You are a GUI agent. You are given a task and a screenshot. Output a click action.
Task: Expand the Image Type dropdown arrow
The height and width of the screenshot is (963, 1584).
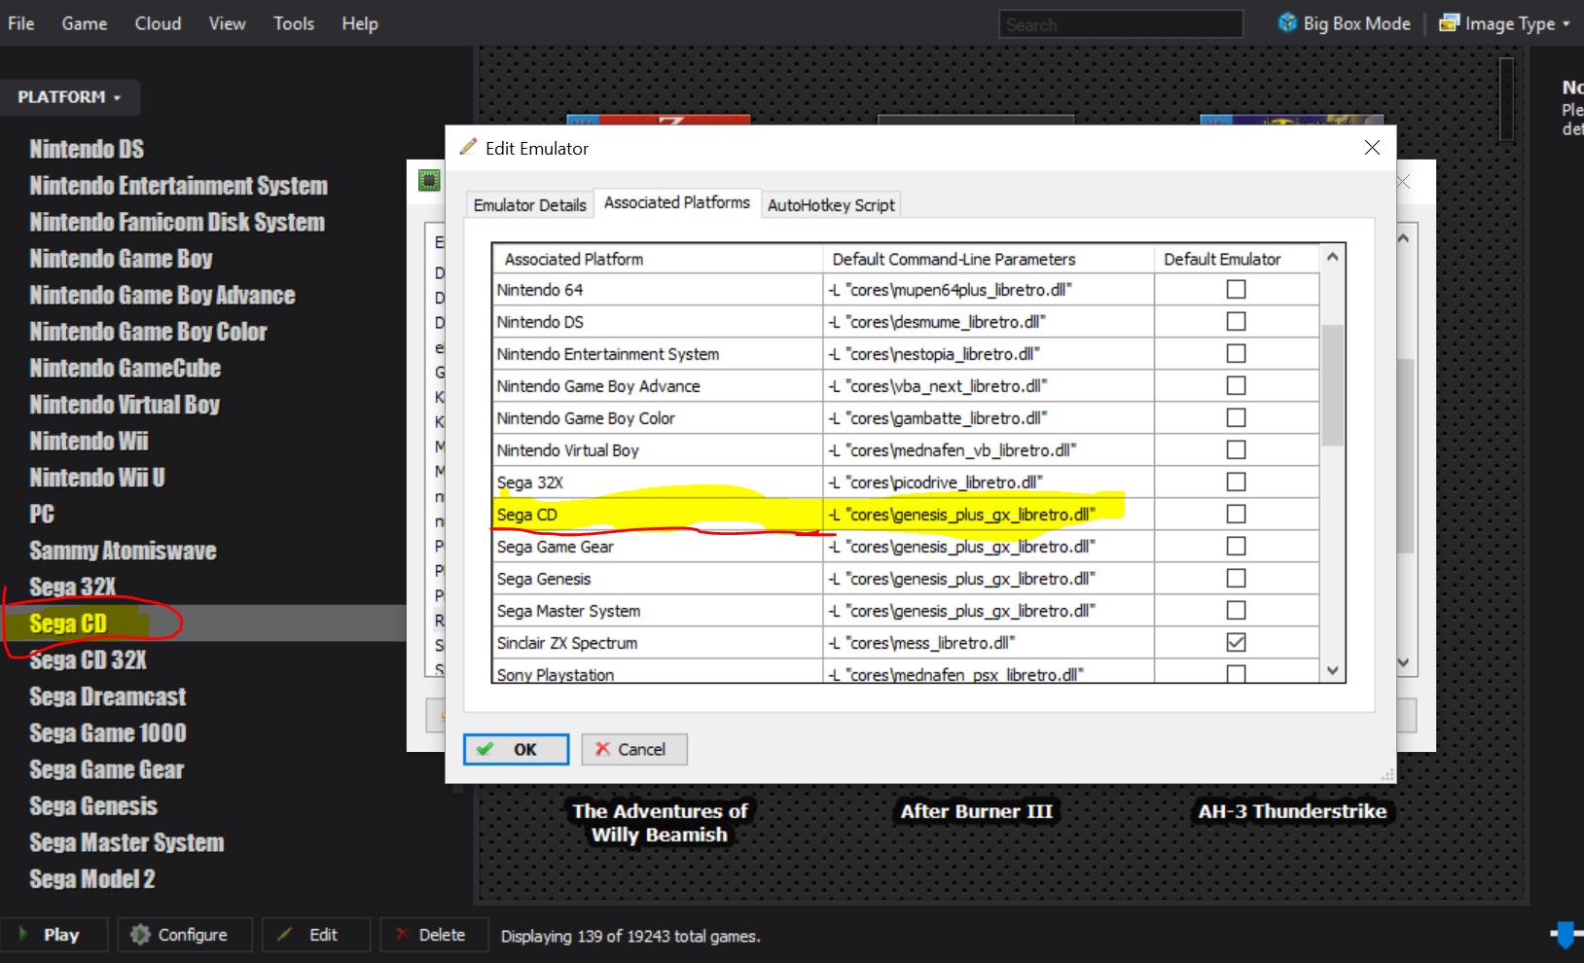click(x=1566, y=23)
